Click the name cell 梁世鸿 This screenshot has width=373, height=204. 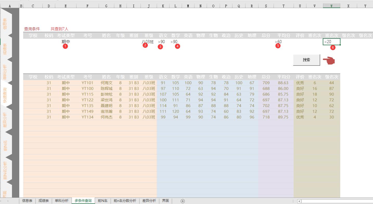[x=106, y=100]
